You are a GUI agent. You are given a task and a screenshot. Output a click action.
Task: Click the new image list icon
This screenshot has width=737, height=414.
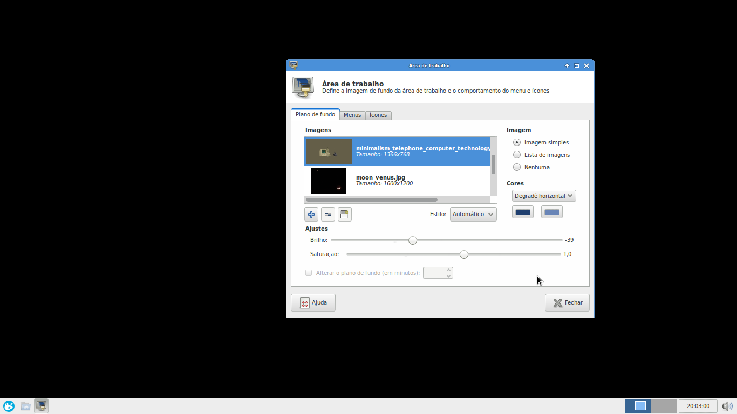coord(345,215)
